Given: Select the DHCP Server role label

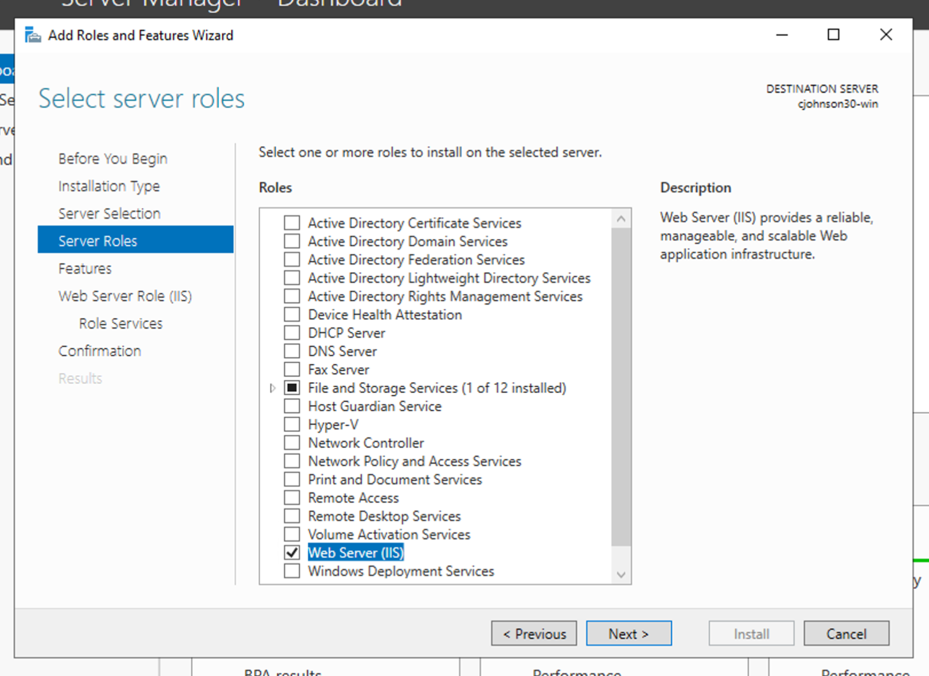Looking at the screenshot, I should click(346, 333).
